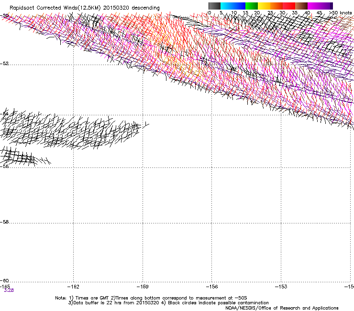Click the '20150320 descending' date text in the title

pos(132,8)
